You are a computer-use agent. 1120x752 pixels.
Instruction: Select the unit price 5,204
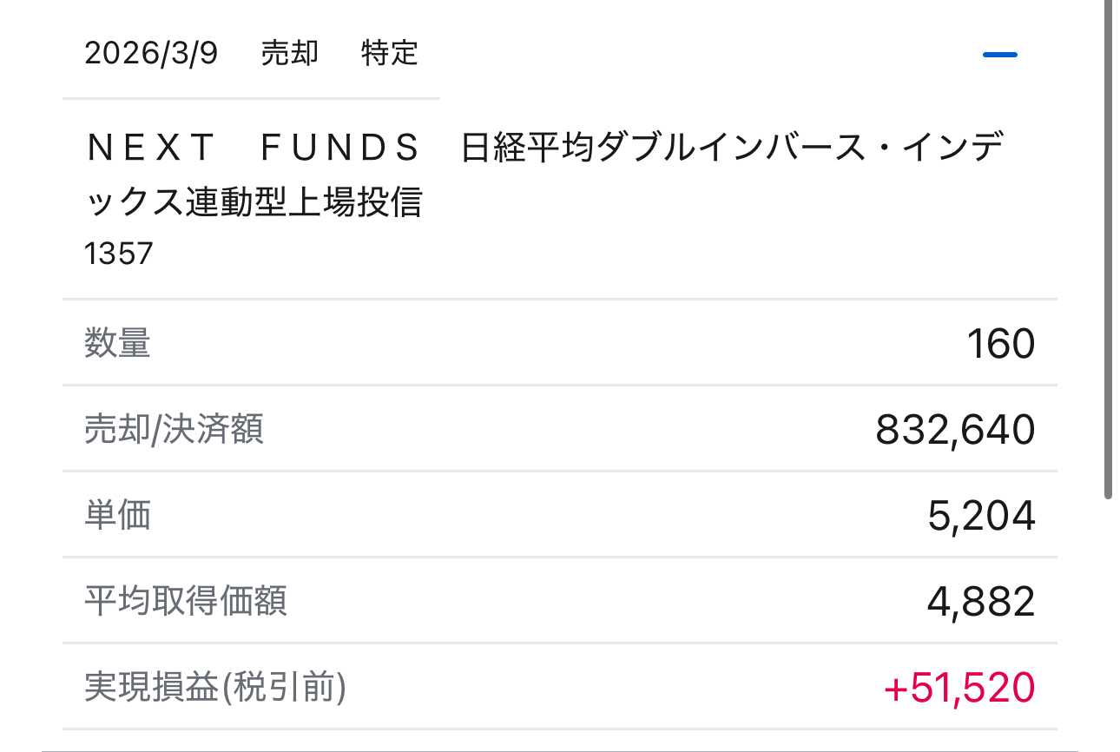coord(981,516)
